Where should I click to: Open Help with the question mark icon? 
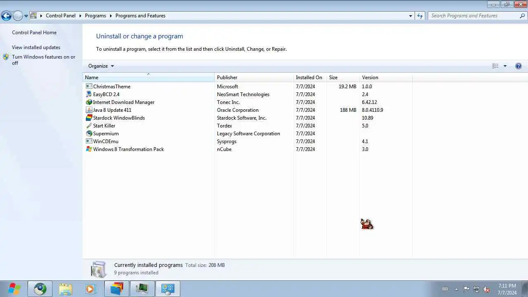tap(519, 66)
